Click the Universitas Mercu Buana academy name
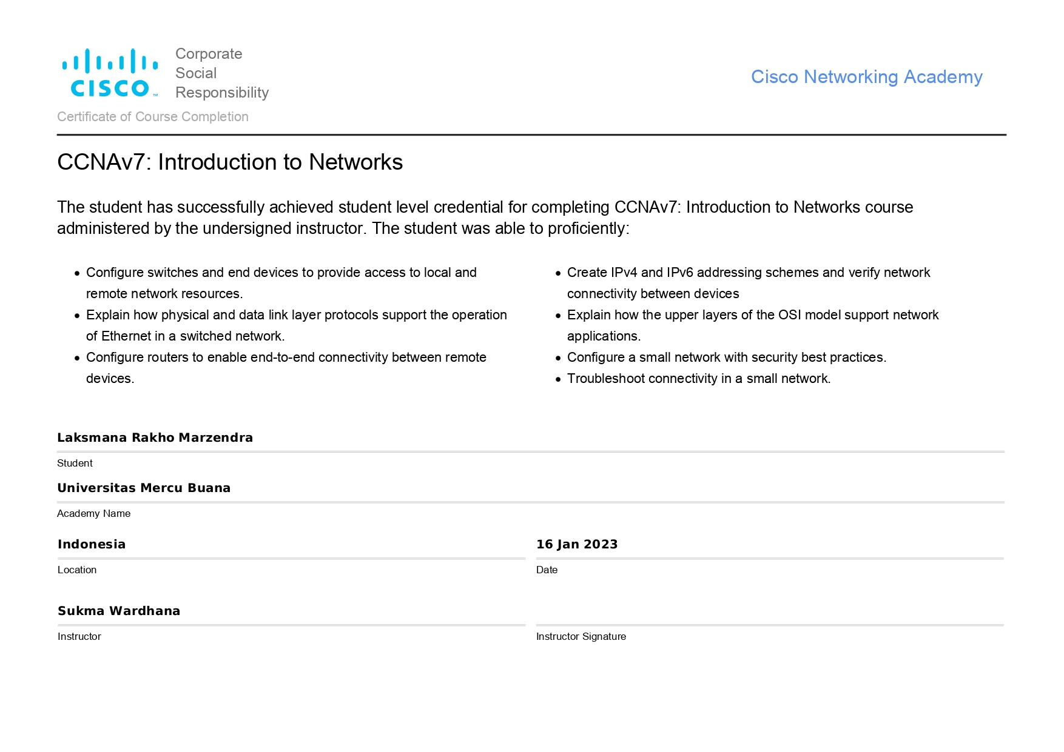 pyautogui.click(x=144, y=488)
